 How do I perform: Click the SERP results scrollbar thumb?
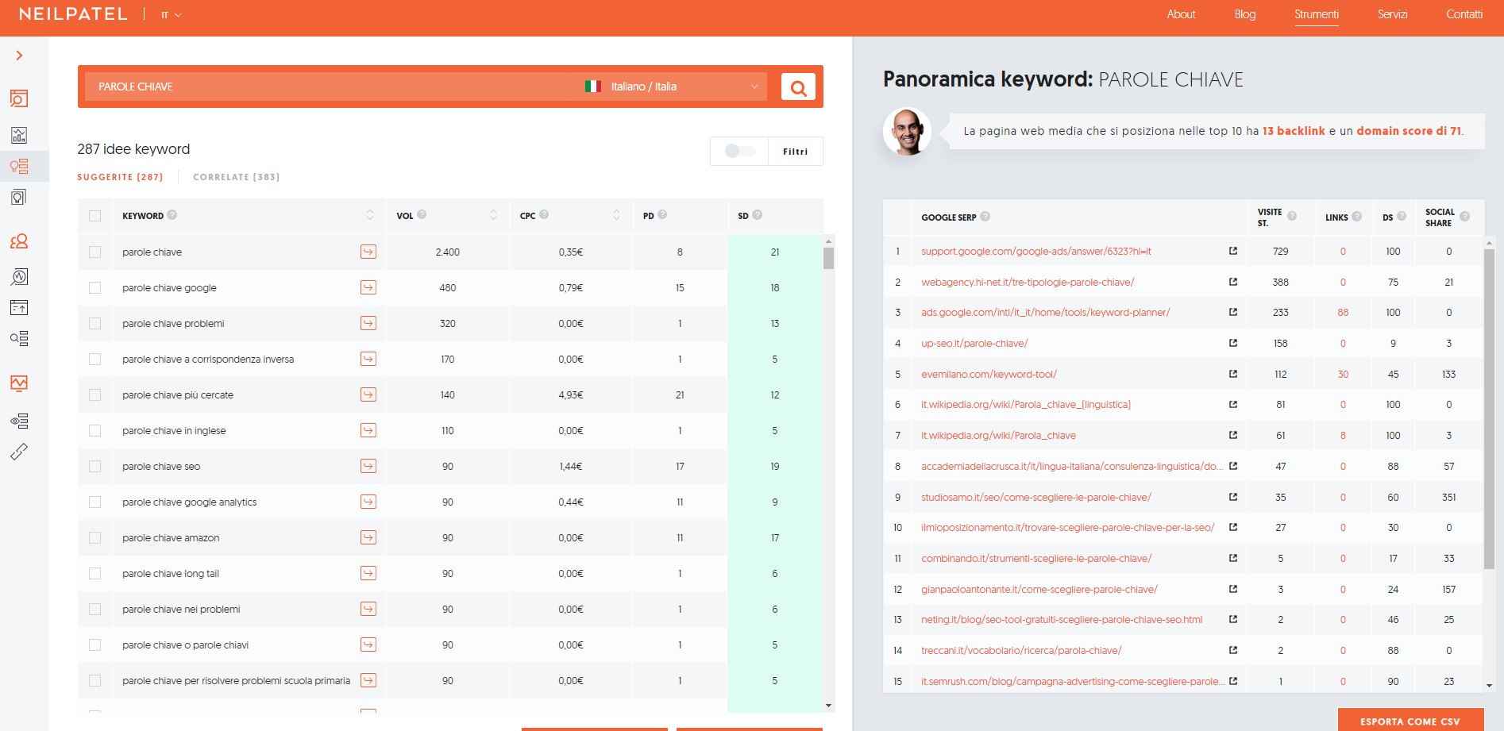(1489, 408)
